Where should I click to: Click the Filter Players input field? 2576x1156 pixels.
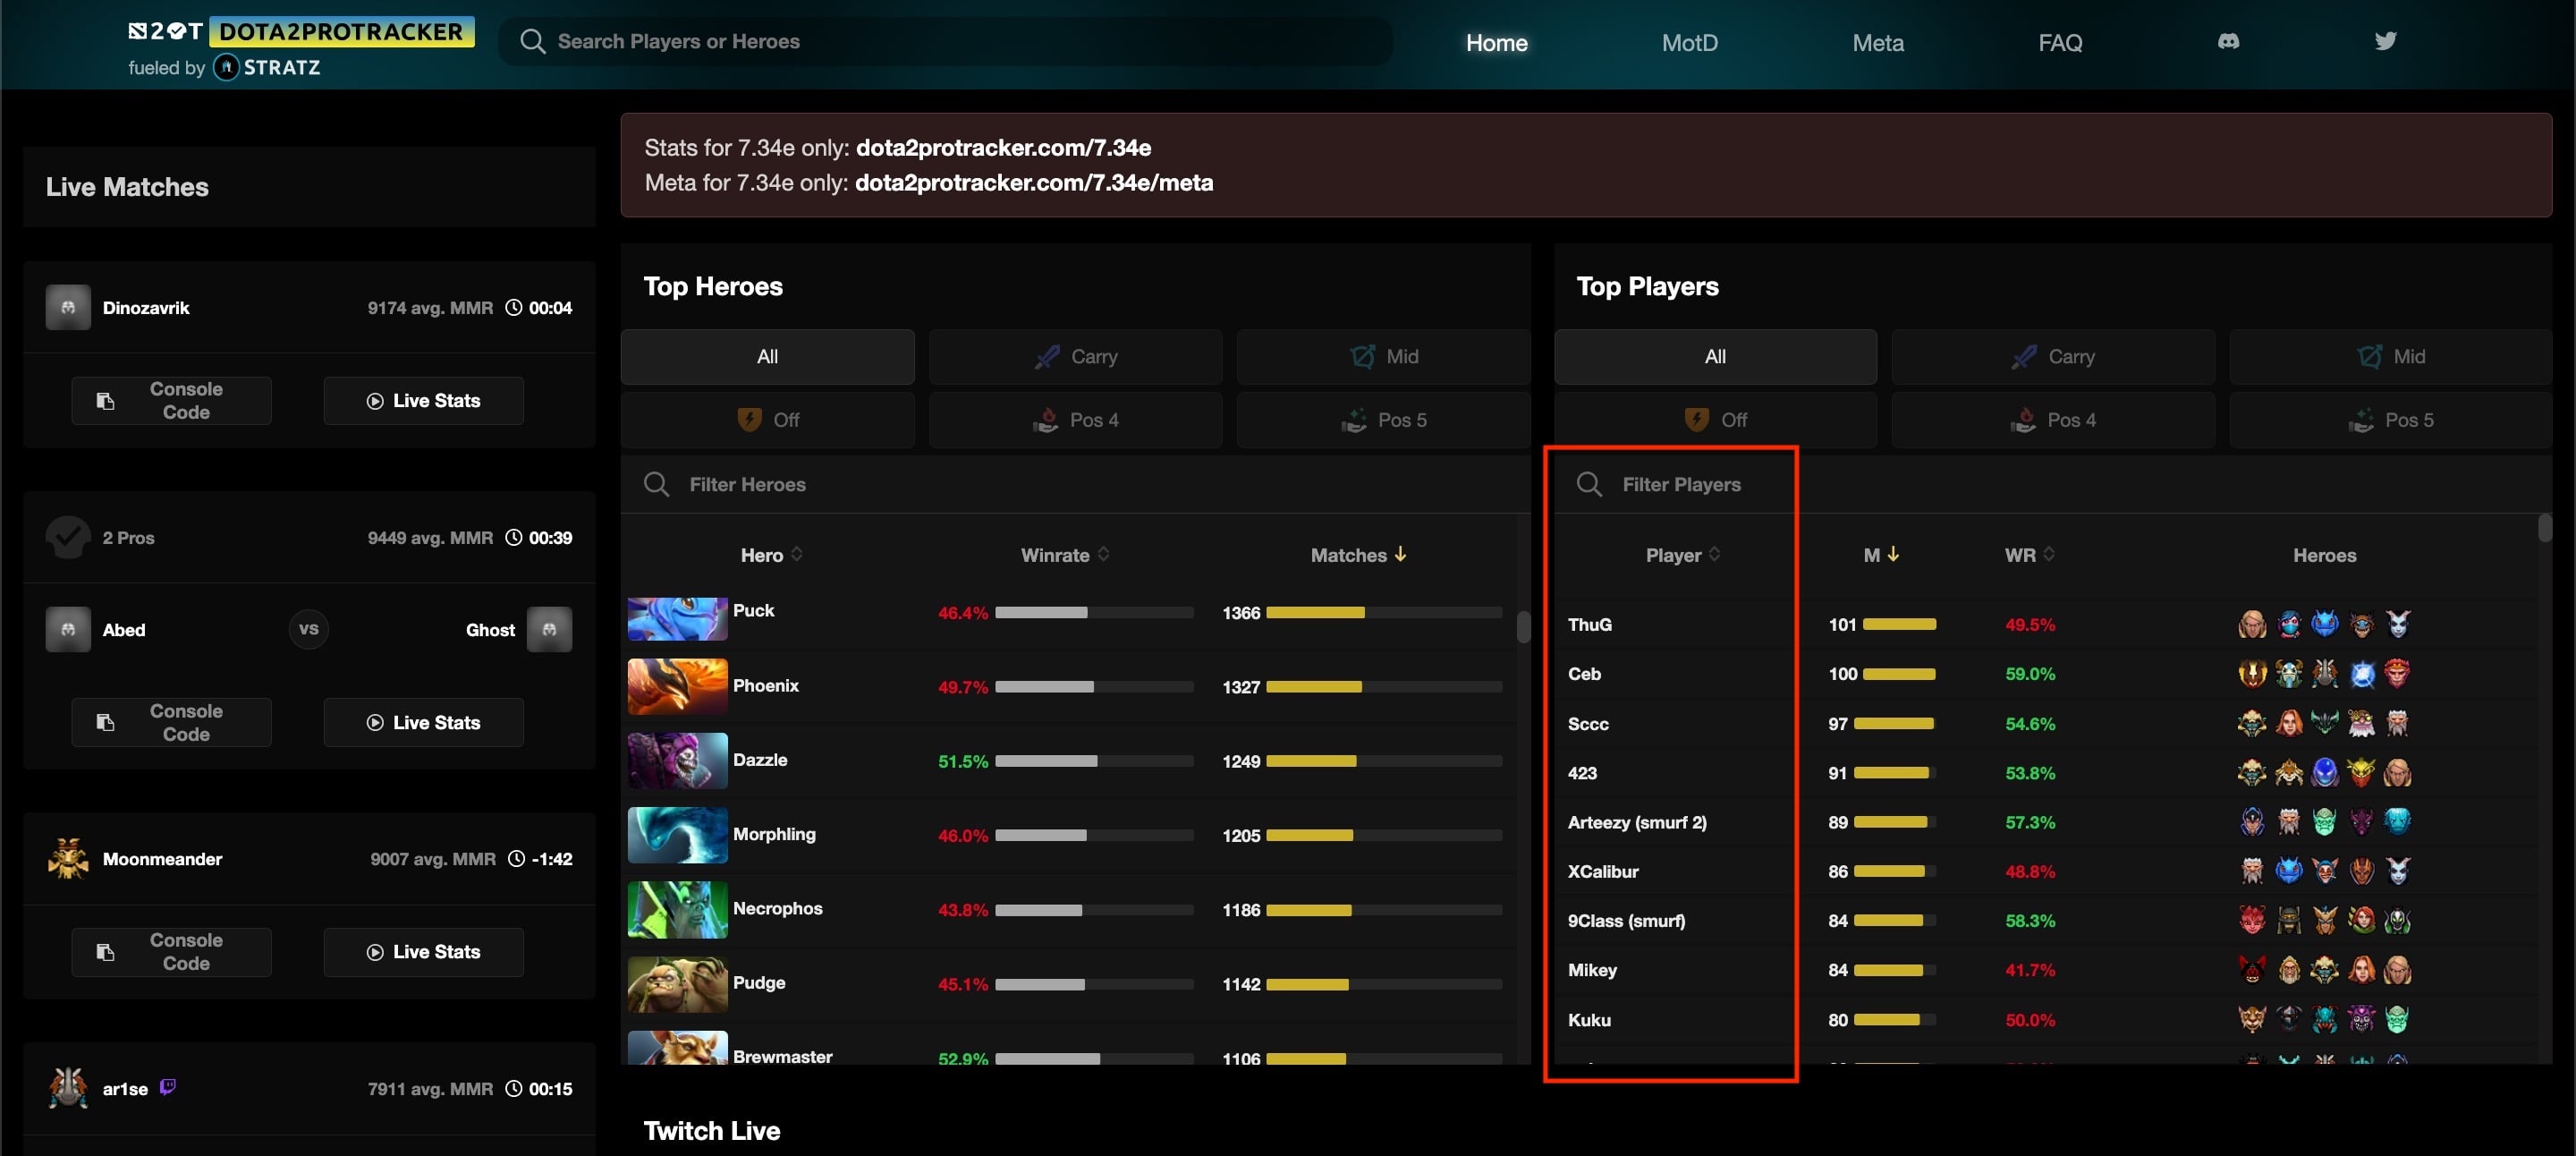(1681, 485)
